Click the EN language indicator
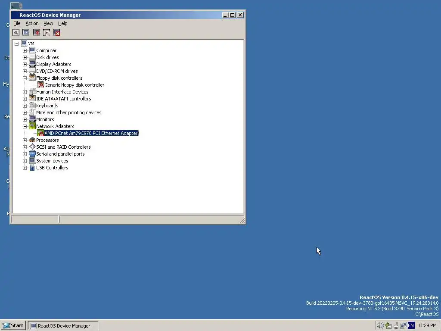The height and width of the screenshot is (331, 441). 411,326
